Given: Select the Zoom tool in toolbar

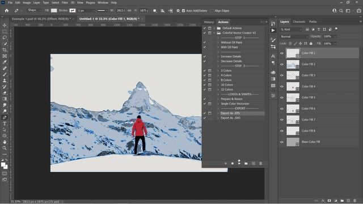Looking at the screenshot, I should click(5, 148).
